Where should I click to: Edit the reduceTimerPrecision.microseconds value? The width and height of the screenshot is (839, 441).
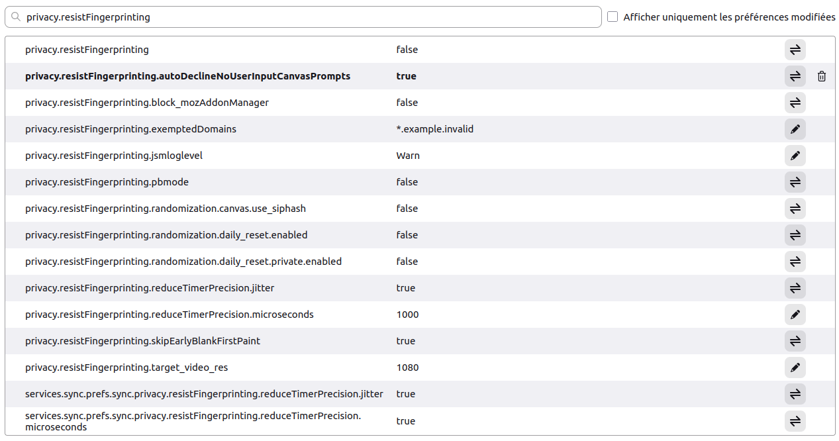pyautogui.click(x=795, y=315)
